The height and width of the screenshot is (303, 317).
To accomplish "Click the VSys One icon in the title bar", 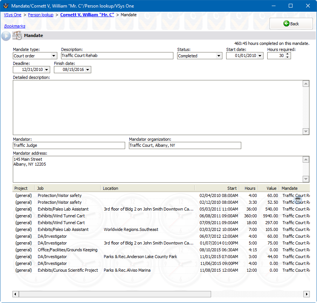I will (x=6, y=6).
